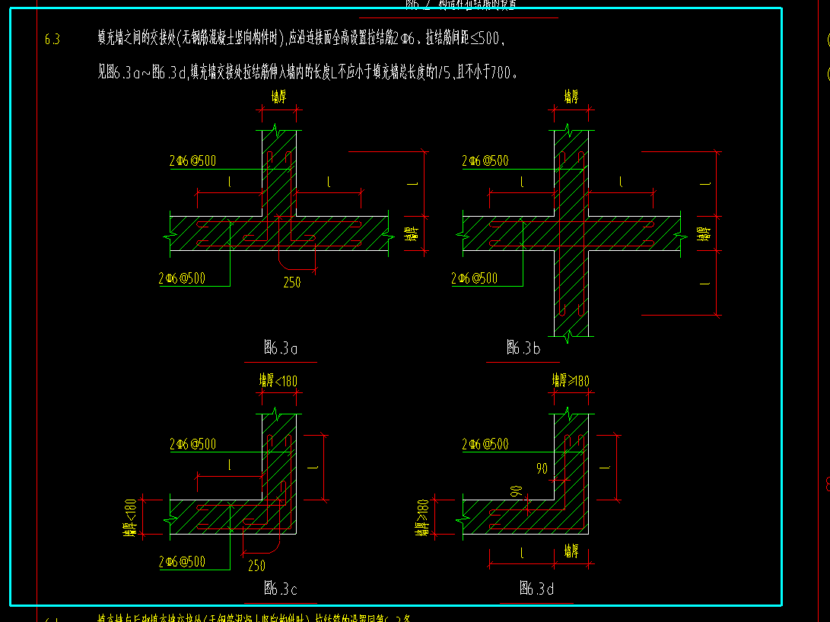Click the lower 2Φ6@500 annotation in figure 6.3c
The width and height of the screenshot is (830, 622).
coord(182,562)
